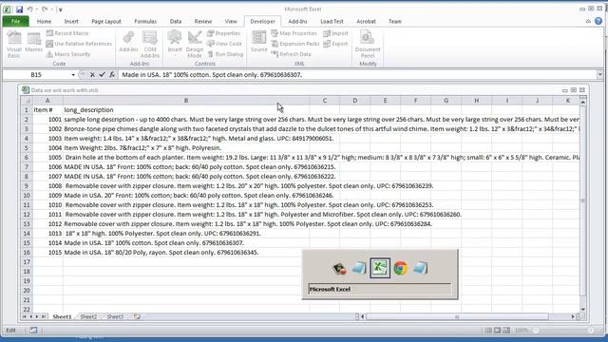608x342 pixels.
Task: Open the XML Source pane
Action: coord(258,42)
